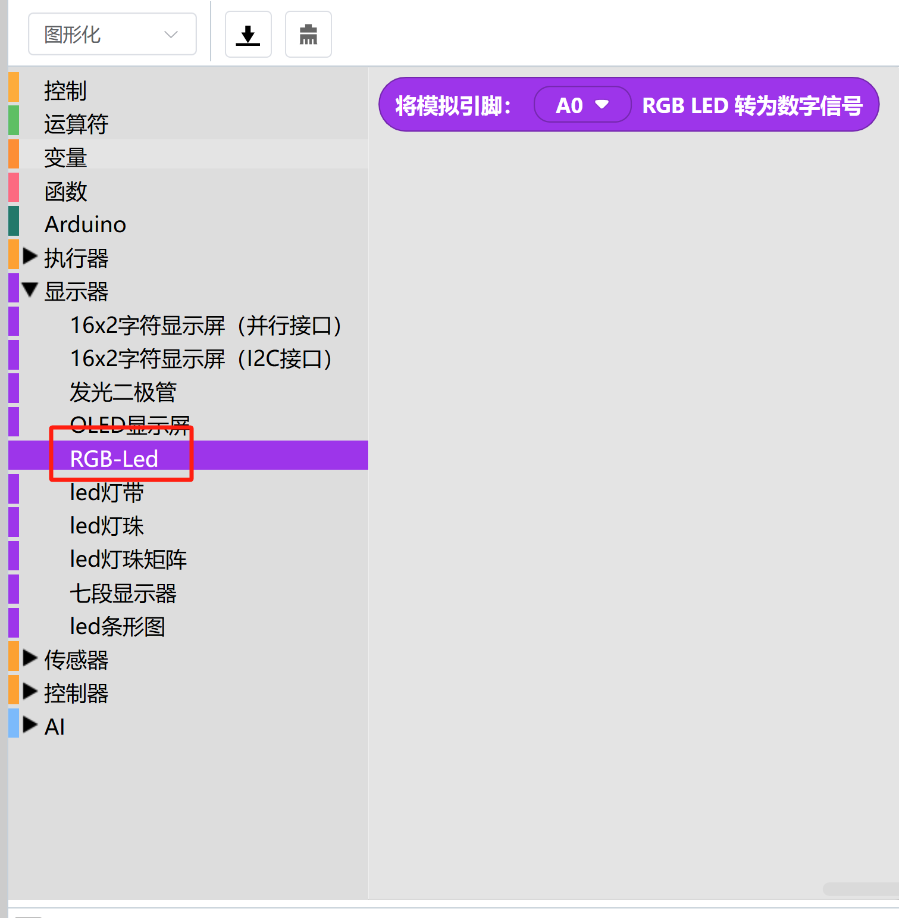
Task: Select 16x2字符显示屏 (I2C接口) item
Action: 201,359
